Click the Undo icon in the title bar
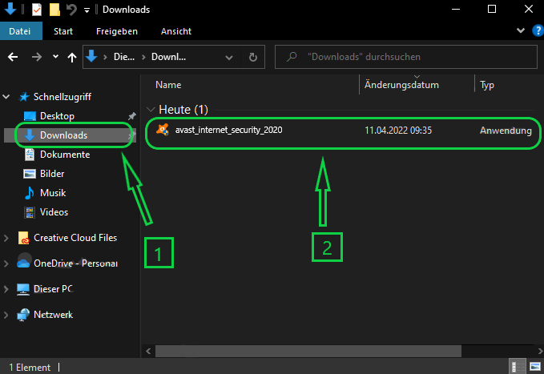The width and height of the screenshot is (544, 374). pos(71,10)
